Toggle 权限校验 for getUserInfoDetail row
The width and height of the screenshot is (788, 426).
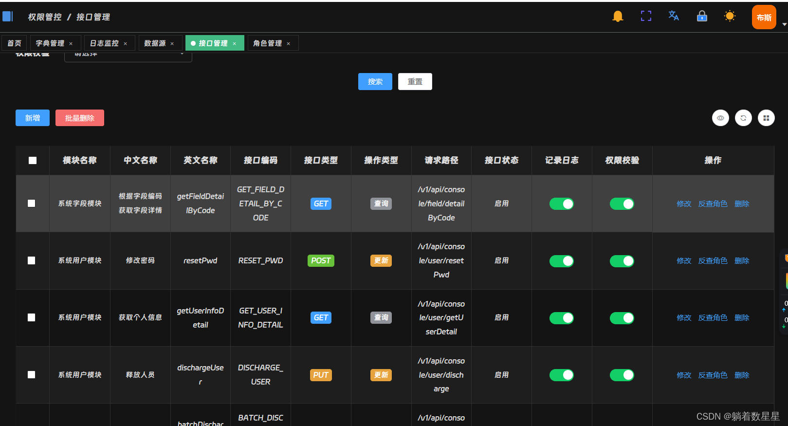[x=622, y=318]
